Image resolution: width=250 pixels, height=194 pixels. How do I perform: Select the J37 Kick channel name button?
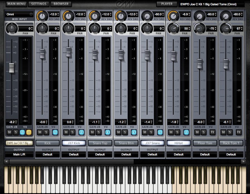74,143
